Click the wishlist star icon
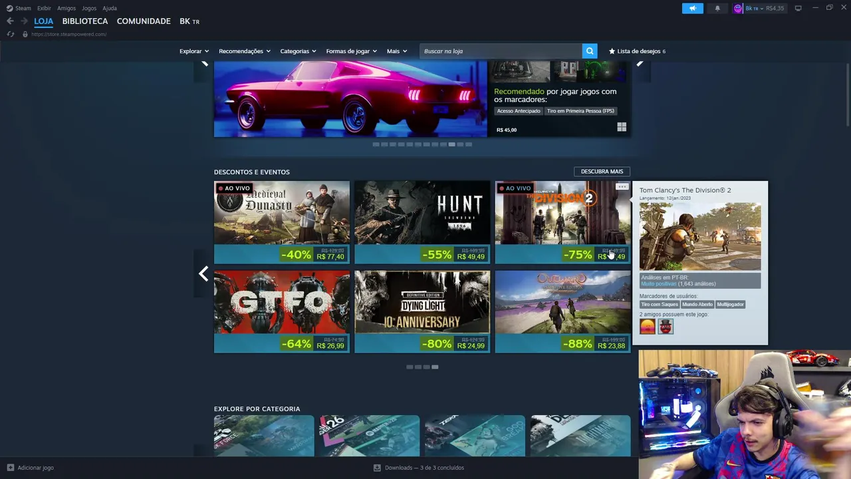Screen dimensions: 851x479 (x=612, y=51)
